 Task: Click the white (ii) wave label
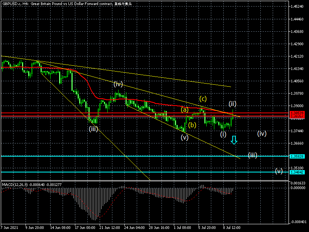233,104
